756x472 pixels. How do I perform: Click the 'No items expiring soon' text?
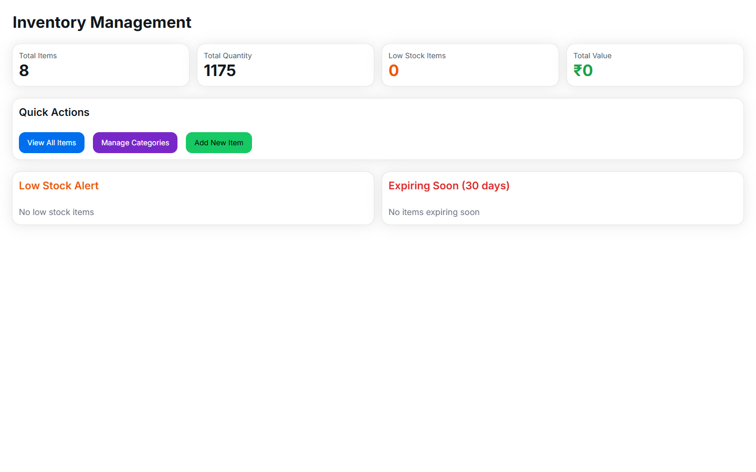(434, 212)
